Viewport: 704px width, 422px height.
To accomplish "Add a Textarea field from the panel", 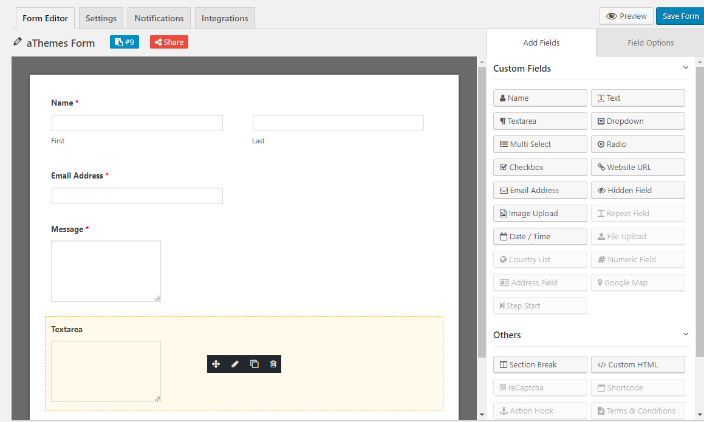I will tap(540, 121).
